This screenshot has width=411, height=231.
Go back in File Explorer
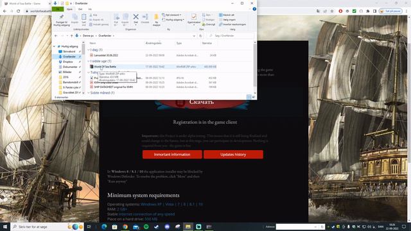point(56,36)
